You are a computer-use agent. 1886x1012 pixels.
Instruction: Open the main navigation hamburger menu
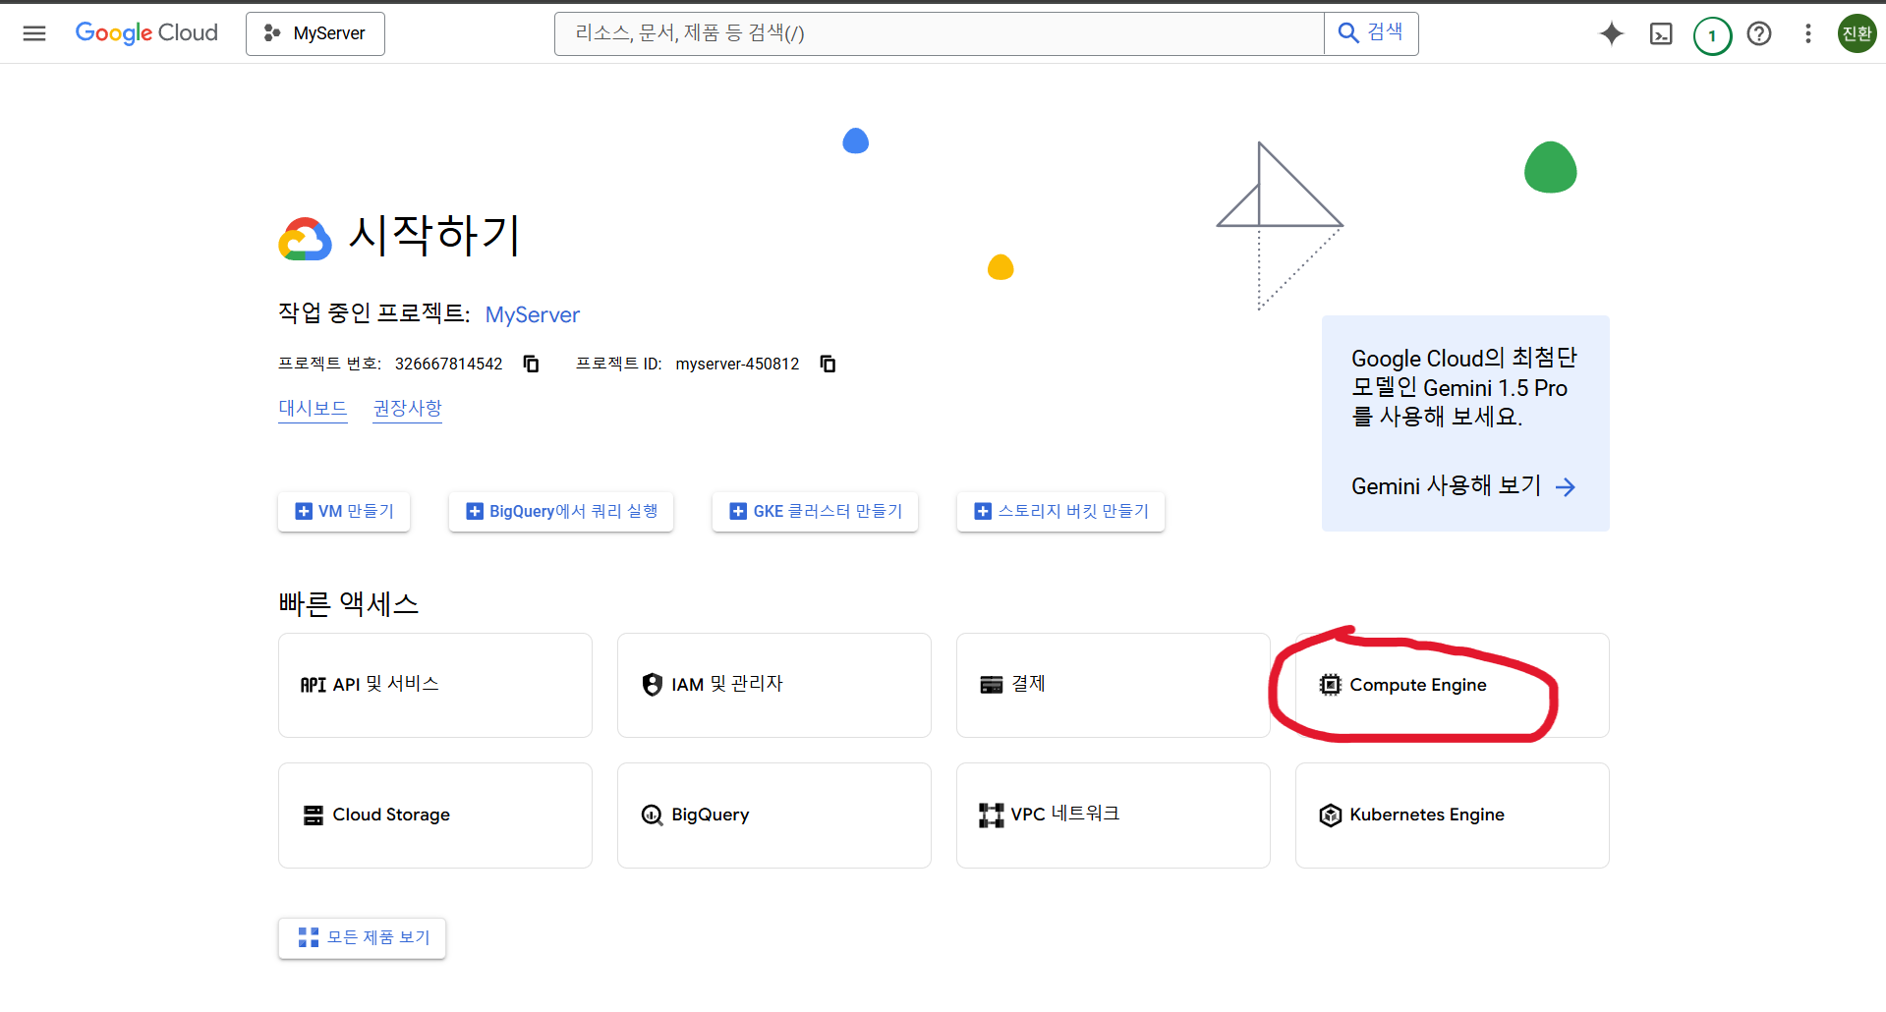pyautogui.click(x=34, y=33)
